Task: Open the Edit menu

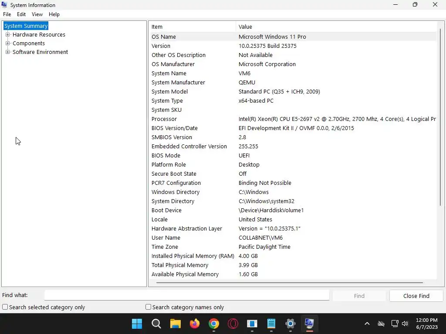Action: (x=21, y=14)
